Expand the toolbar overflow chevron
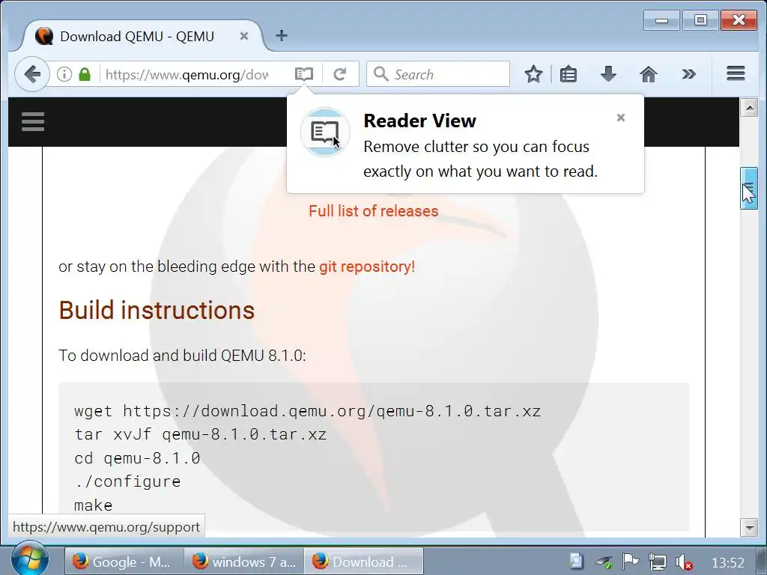The width and height of the screenshot is (767, 575). tap(688, 74)
